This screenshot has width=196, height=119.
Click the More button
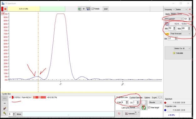19,114
